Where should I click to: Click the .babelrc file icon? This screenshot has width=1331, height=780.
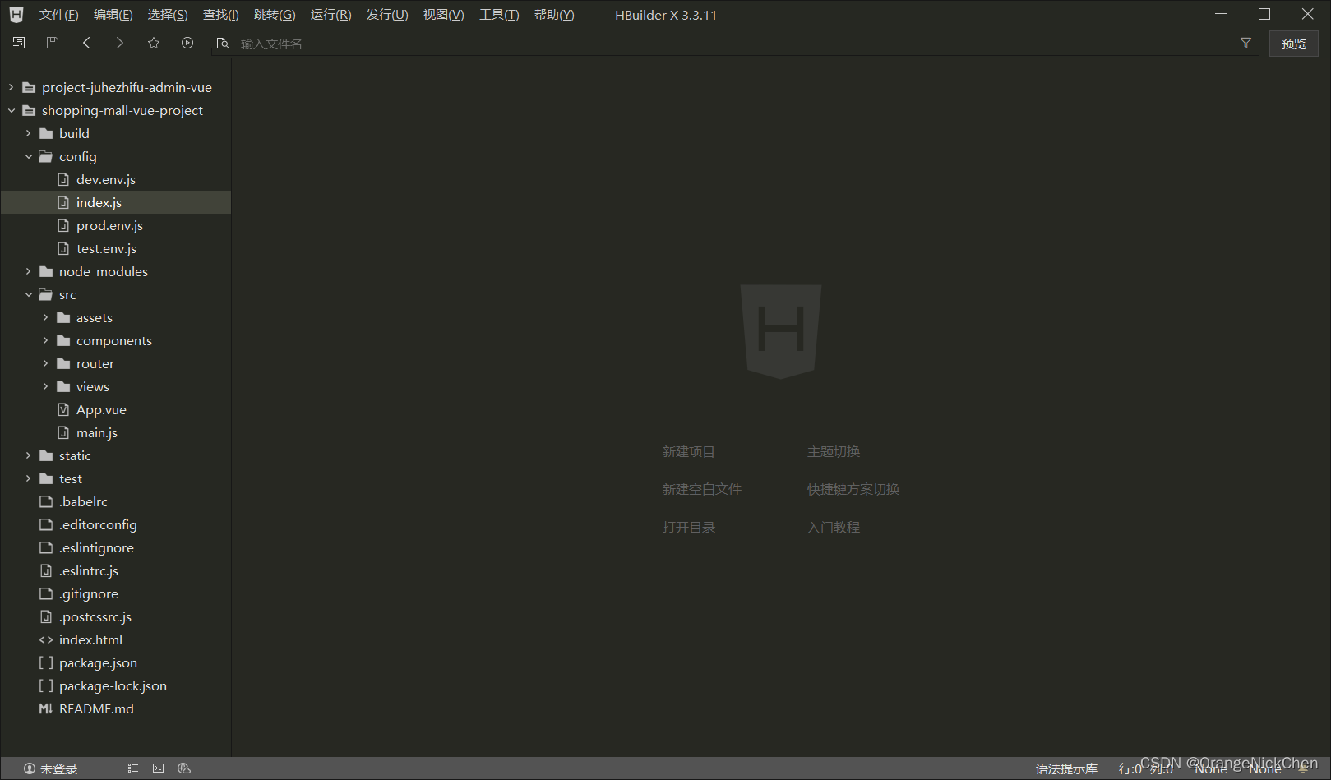46,501
